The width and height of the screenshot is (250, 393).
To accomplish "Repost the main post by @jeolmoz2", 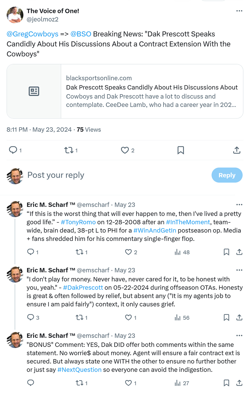I will coord(69,150).
